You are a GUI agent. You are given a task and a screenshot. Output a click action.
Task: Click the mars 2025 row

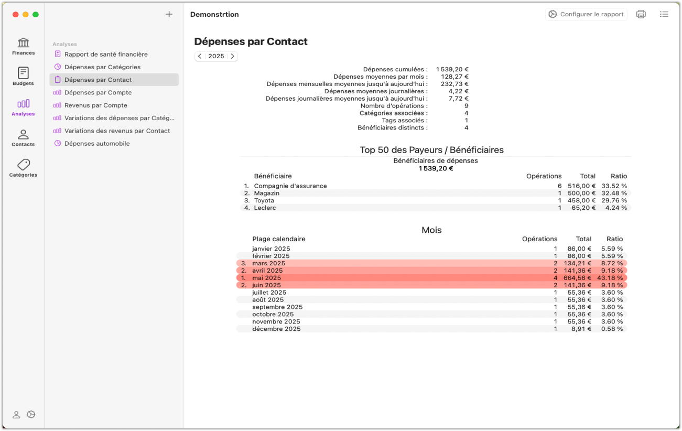coord(431,263)
